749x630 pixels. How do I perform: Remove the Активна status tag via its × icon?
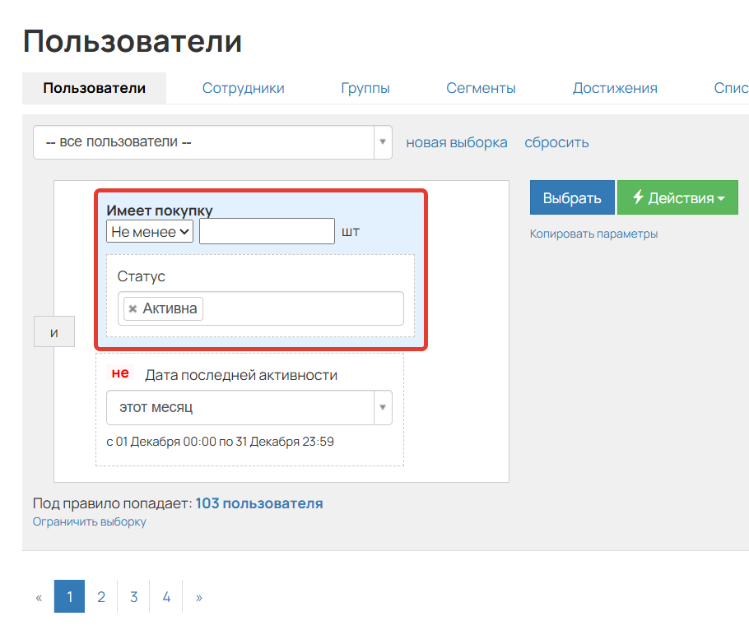coord(132,308)
